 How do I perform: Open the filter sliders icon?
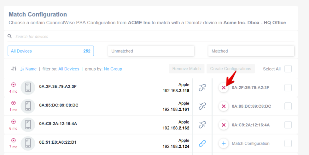(x=14, y=69)
